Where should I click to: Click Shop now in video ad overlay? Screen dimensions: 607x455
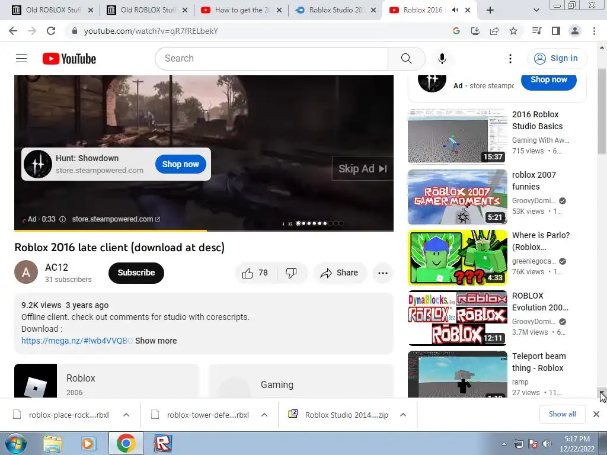(x=180, y=164)
